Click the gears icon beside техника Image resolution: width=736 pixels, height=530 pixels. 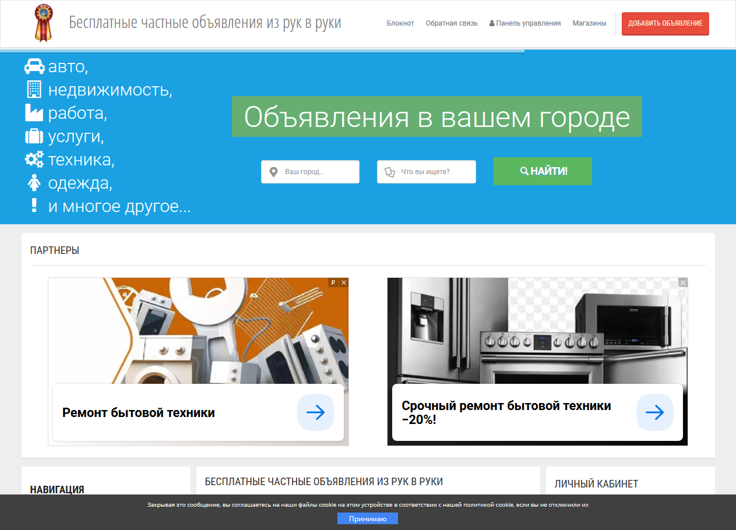coord(34,159)
